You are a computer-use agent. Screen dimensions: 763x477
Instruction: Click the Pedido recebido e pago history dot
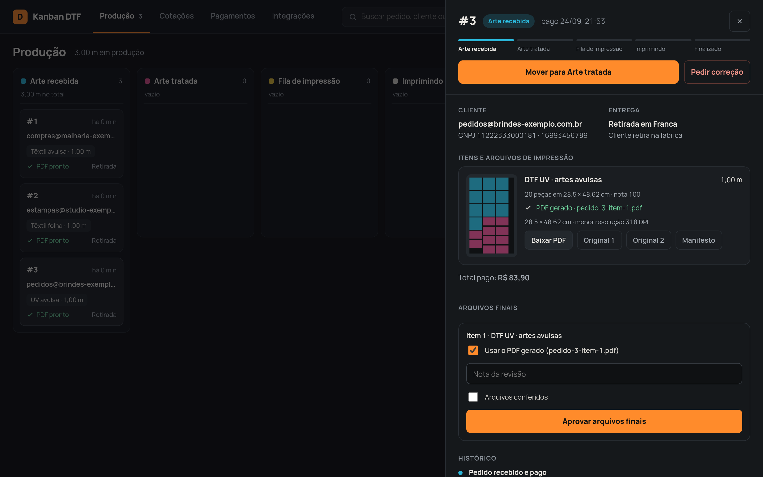460,472
